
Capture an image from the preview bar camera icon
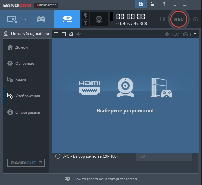coord(186,34)
